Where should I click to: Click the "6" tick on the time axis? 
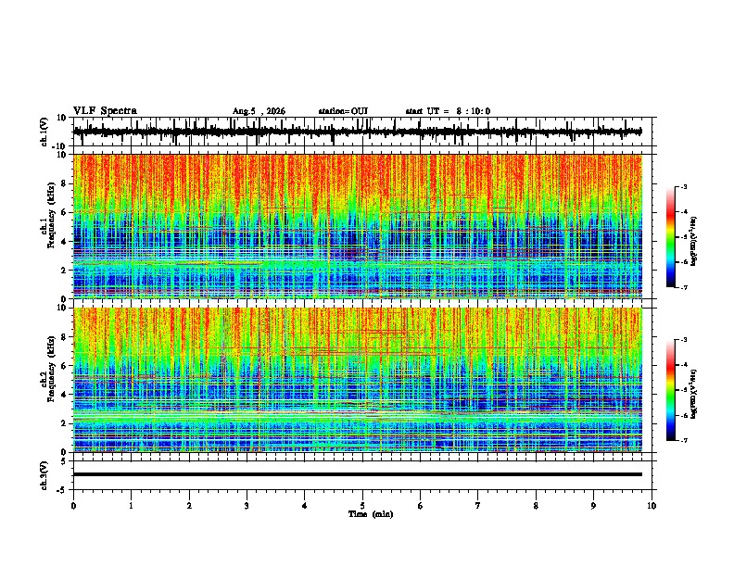pos(421,506)
